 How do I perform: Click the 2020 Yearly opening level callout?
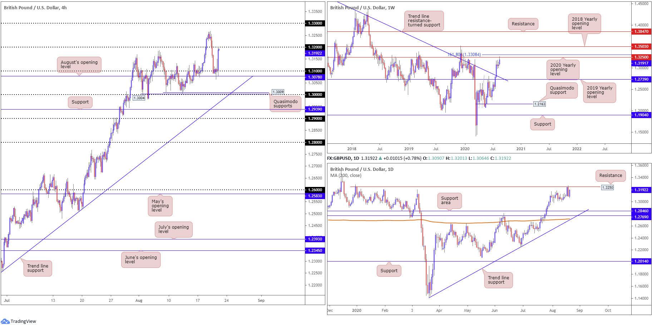point(563,70)
